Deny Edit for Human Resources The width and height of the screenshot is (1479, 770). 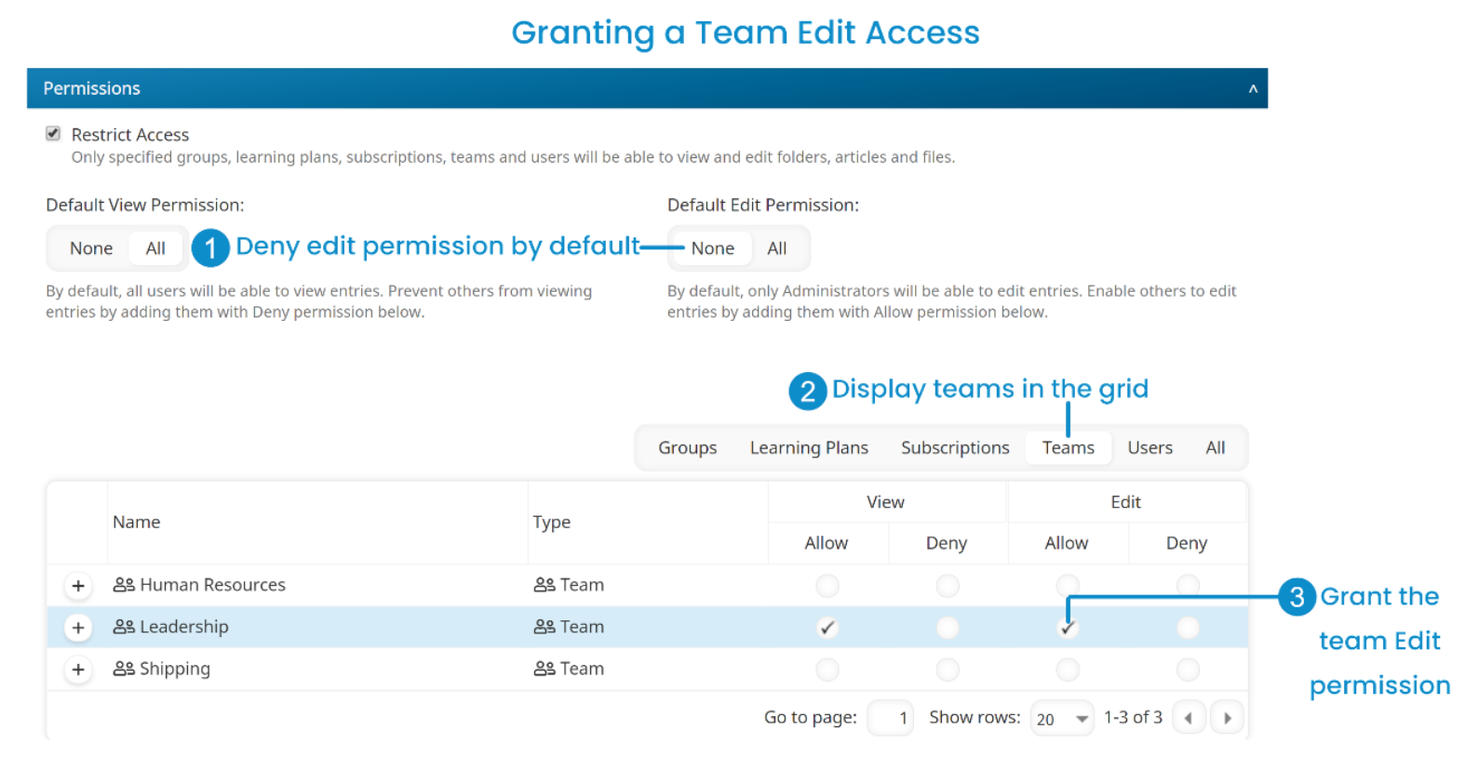click(1188, 586)
